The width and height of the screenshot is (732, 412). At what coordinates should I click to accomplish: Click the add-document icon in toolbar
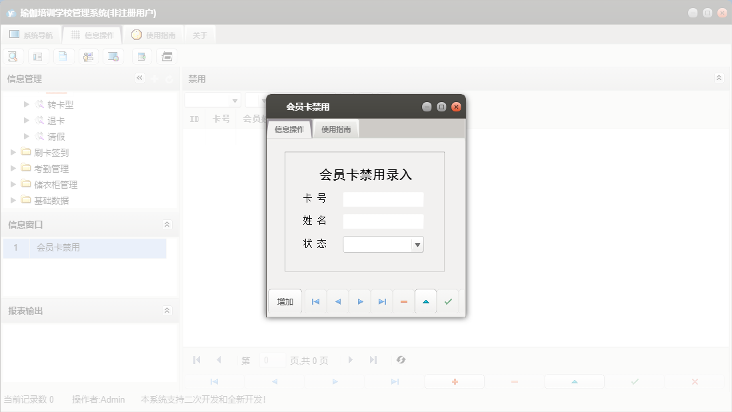click(x=141, y=56)
